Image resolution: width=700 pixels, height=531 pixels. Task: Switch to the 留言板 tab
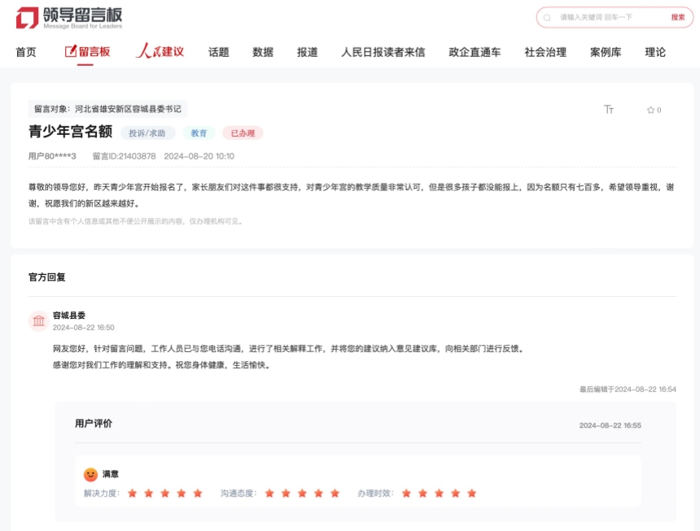pos(88,52)
